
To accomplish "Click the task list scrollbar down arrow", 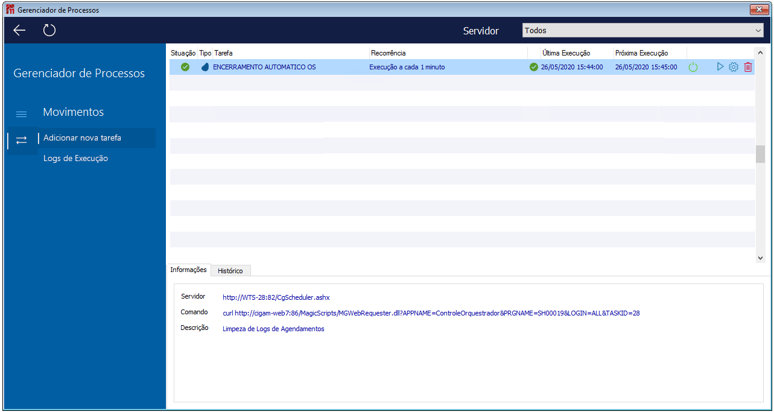I will click(760, 258).
